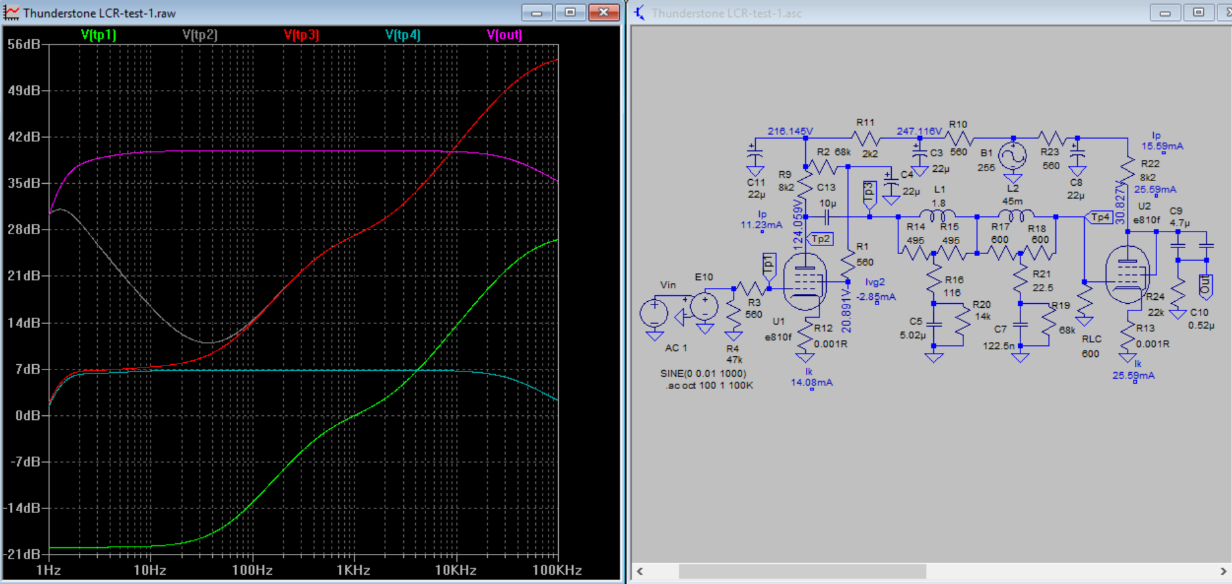Click the schematic scrollbar right arrow
The image size is (1232, 584).
tap(1223, 571)
